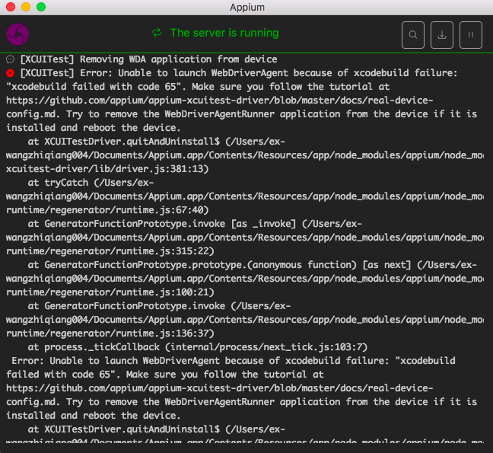Minimize the Appium window
The height and width of the screenshot is (453, 493).
[26, 7]
